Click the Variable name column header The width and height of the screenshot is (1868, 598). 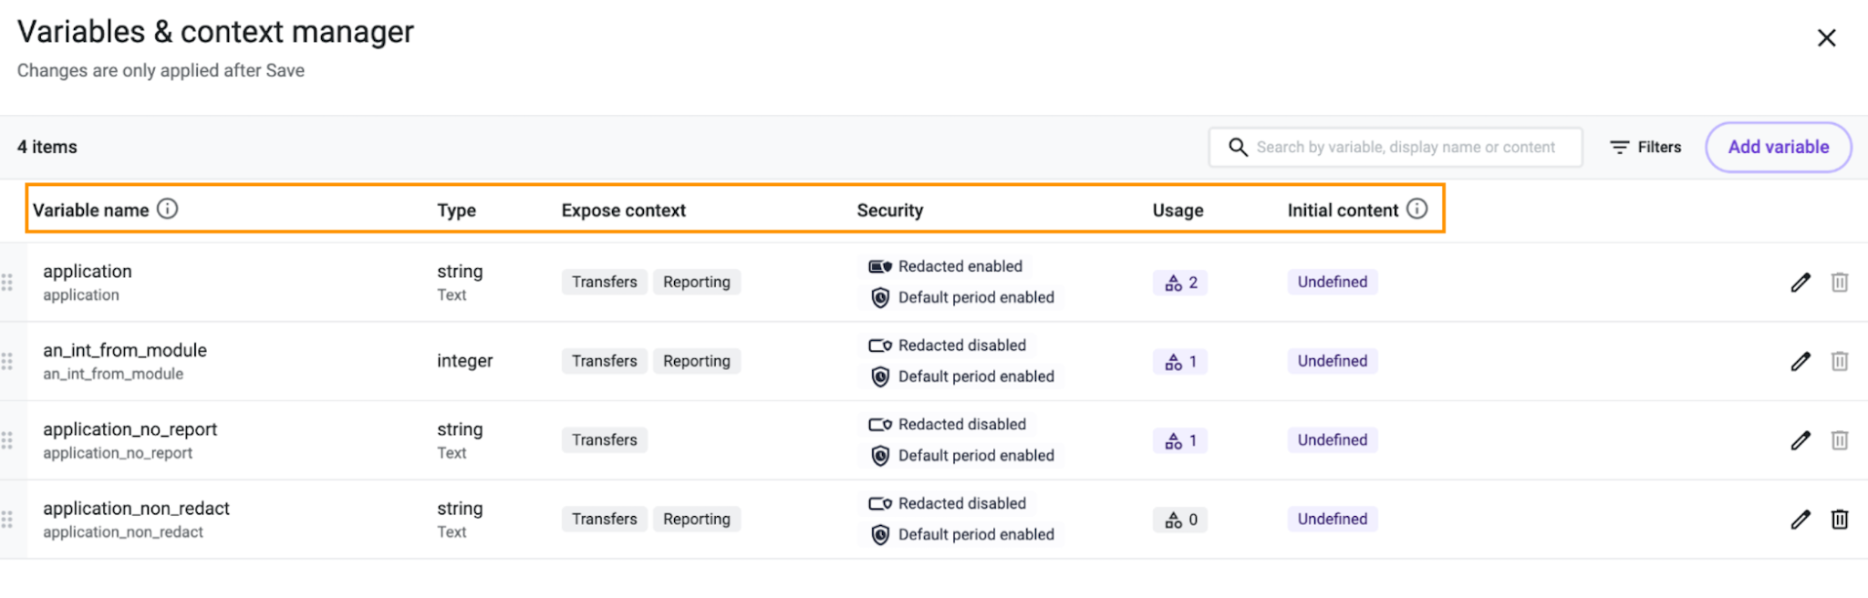[90, 210]
